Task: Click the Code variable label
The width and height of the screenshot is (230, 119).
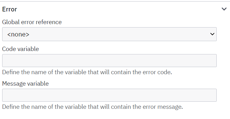Action: pos(20,49)
